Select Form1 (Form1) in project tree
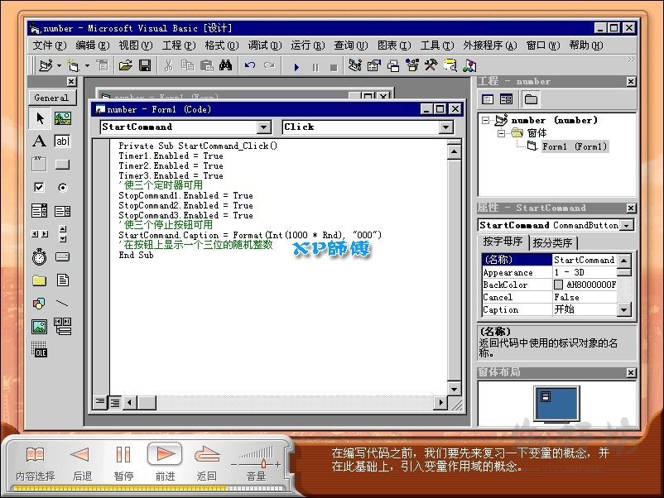664x498 pixels. click(575, 146)
